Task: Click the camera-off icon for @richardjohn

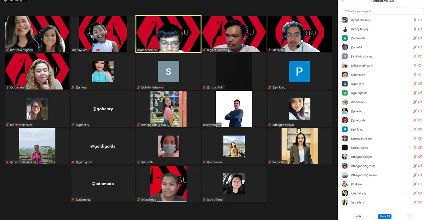Action: point(420,147)
